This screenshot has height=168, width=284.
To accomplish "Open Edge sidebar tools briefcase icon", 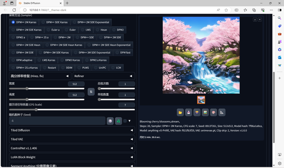I will click(279, 34).
